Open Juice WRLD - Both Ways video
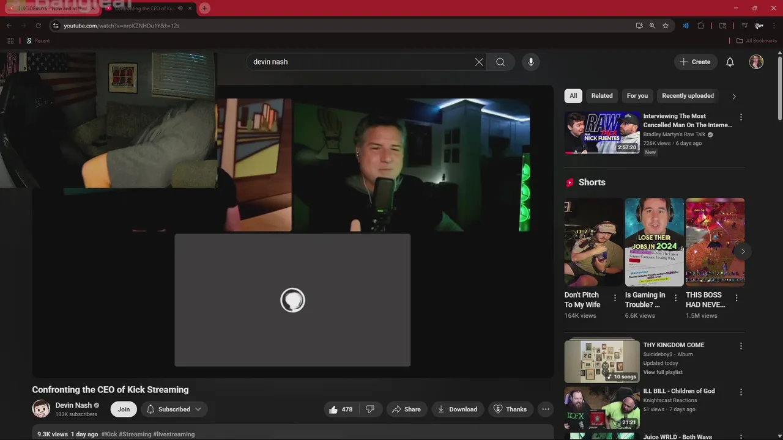783x440 pixels. tap(677, 437)
